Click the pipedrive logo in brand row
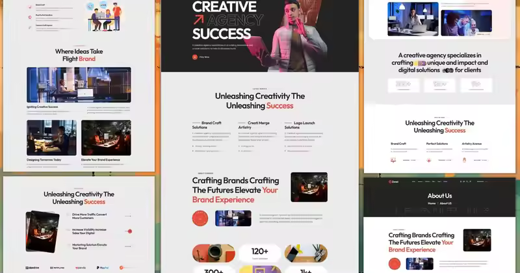Image resolution: width=520 pixels, height=273 pixels. click(x=32, y=268)
